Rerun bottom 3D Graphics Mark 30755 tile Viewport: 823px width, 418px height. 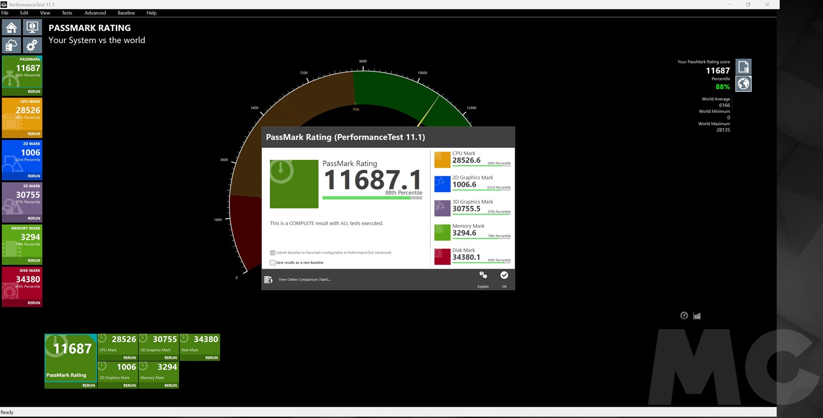click(170, 358)
